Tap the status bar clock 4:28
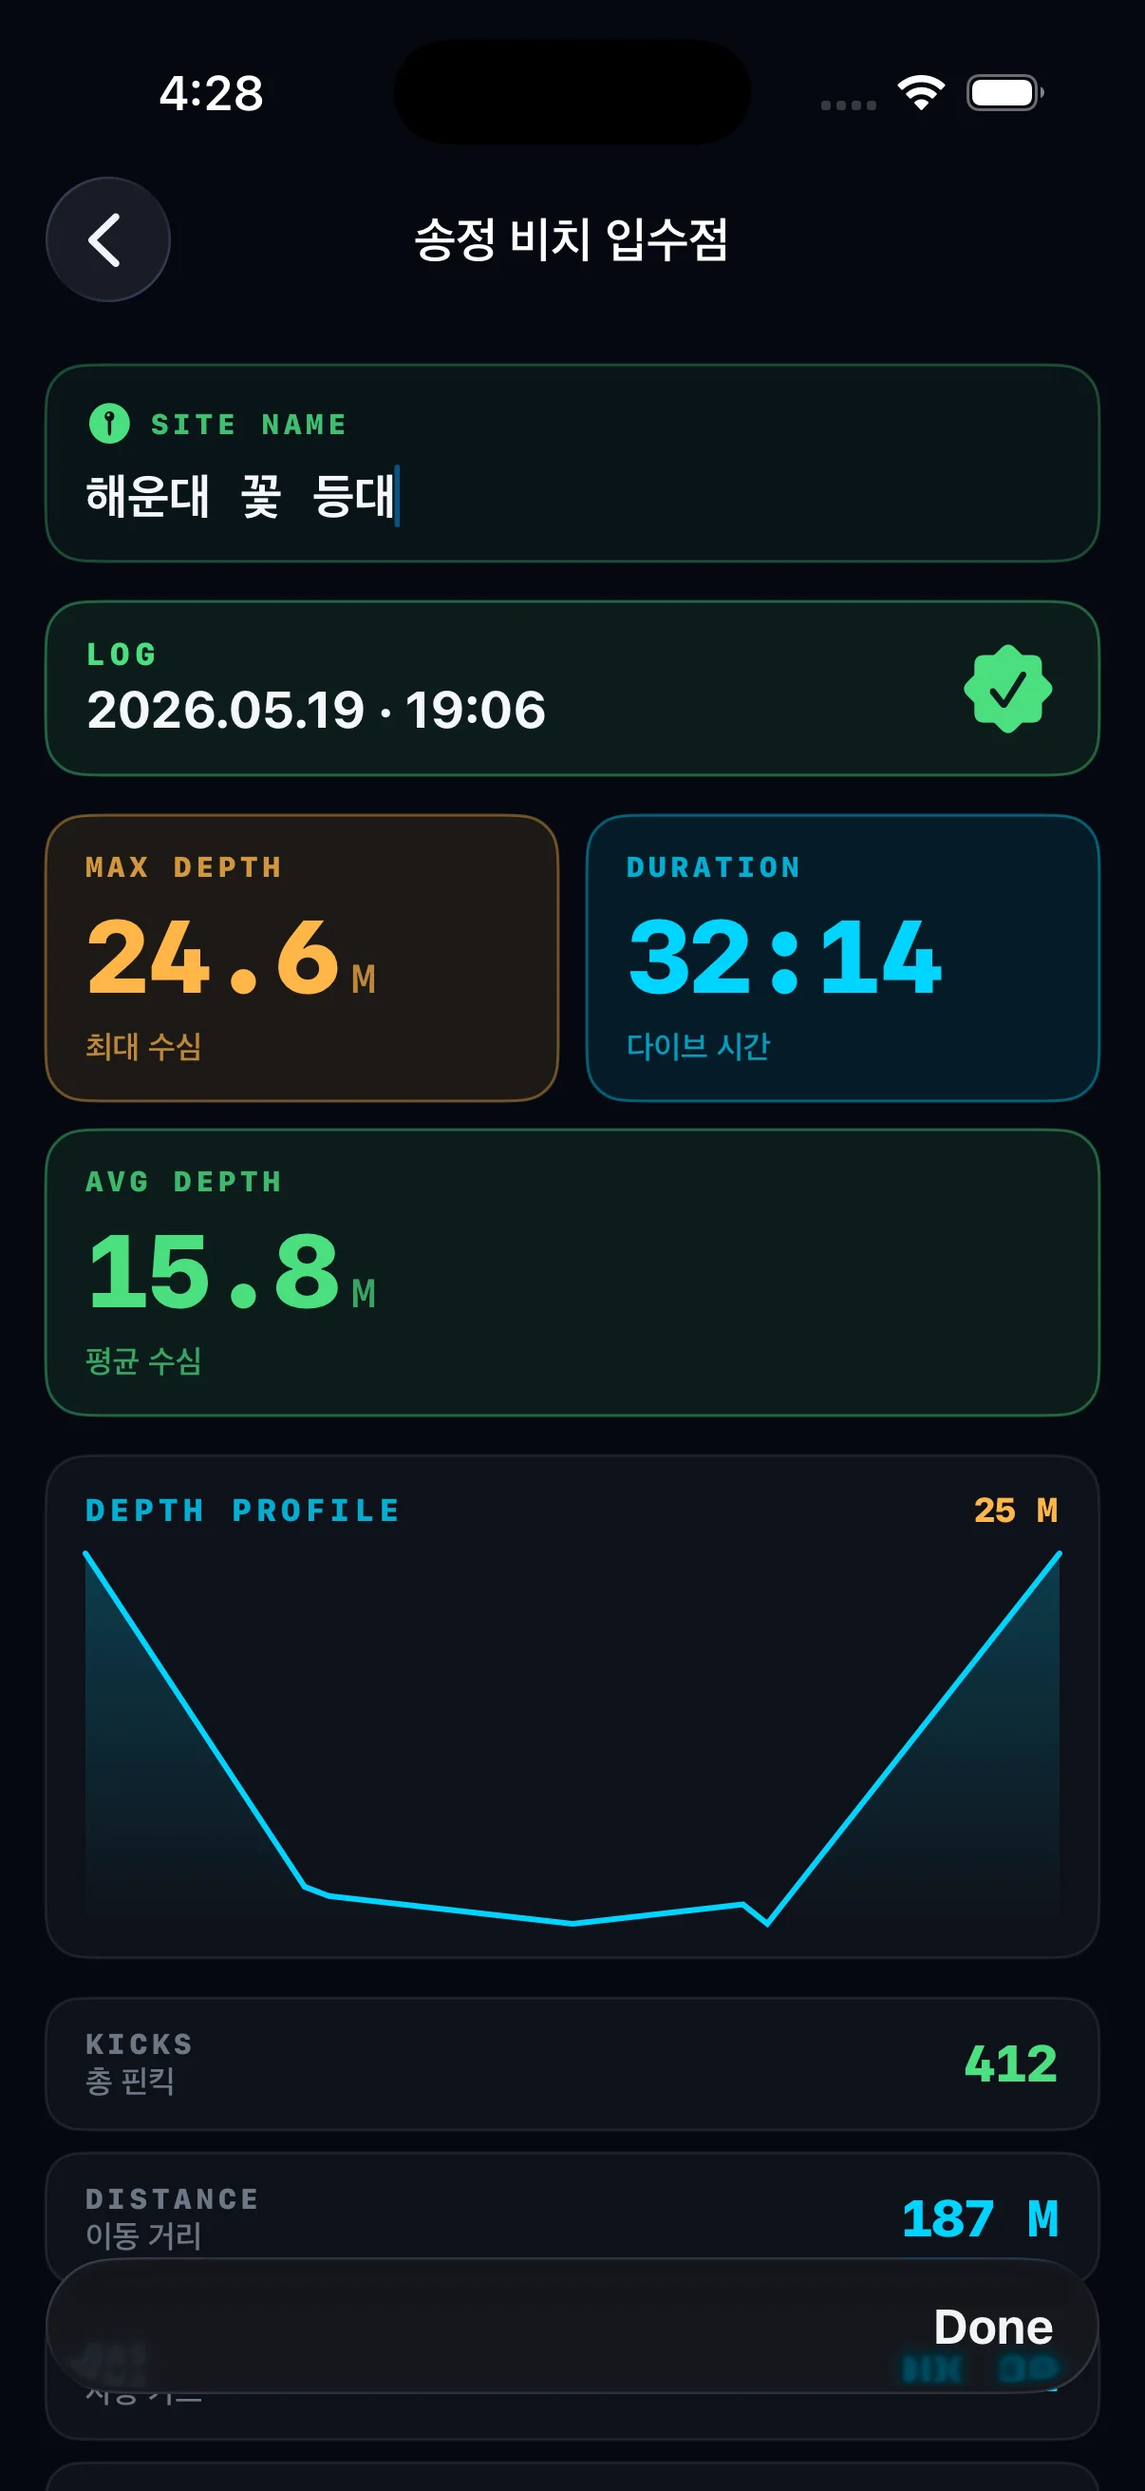The image size is (1145, 2491). click(211, 94)
